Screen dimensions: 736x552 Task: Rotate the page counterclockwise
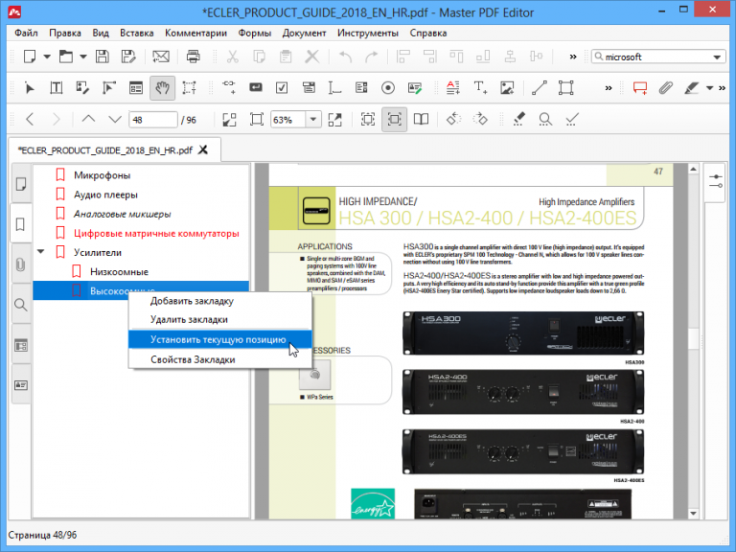coord(453,119)
